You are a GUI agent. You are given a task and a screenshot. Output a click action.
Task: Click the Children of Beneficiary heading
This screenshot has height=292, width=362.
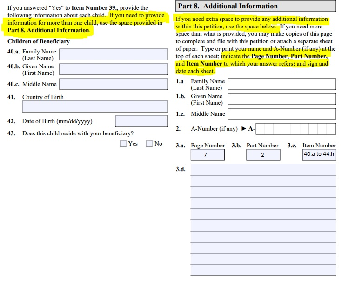click(x=39, y=41)
